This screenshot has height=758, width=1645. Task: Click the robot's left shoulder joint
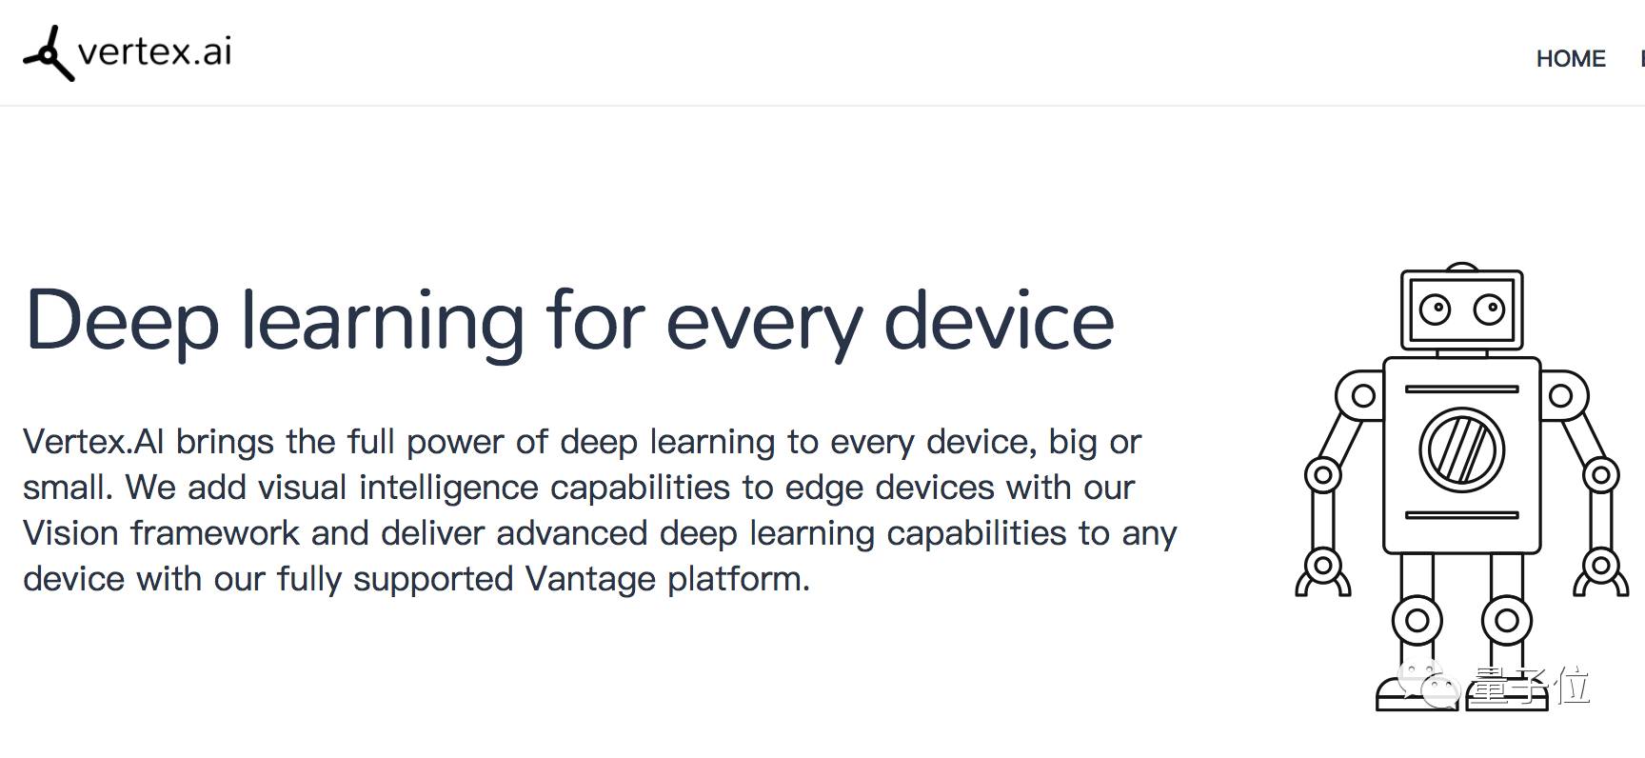[x=1362, y=395]
